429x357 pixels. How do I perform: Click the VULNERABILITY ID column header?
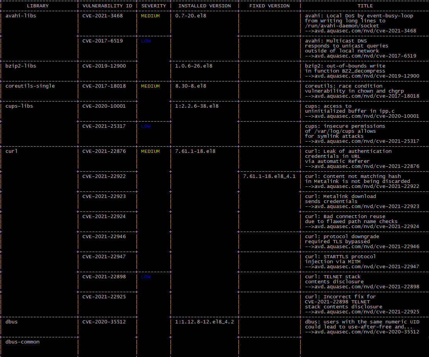pyautogui.click(x=107, y=6)
